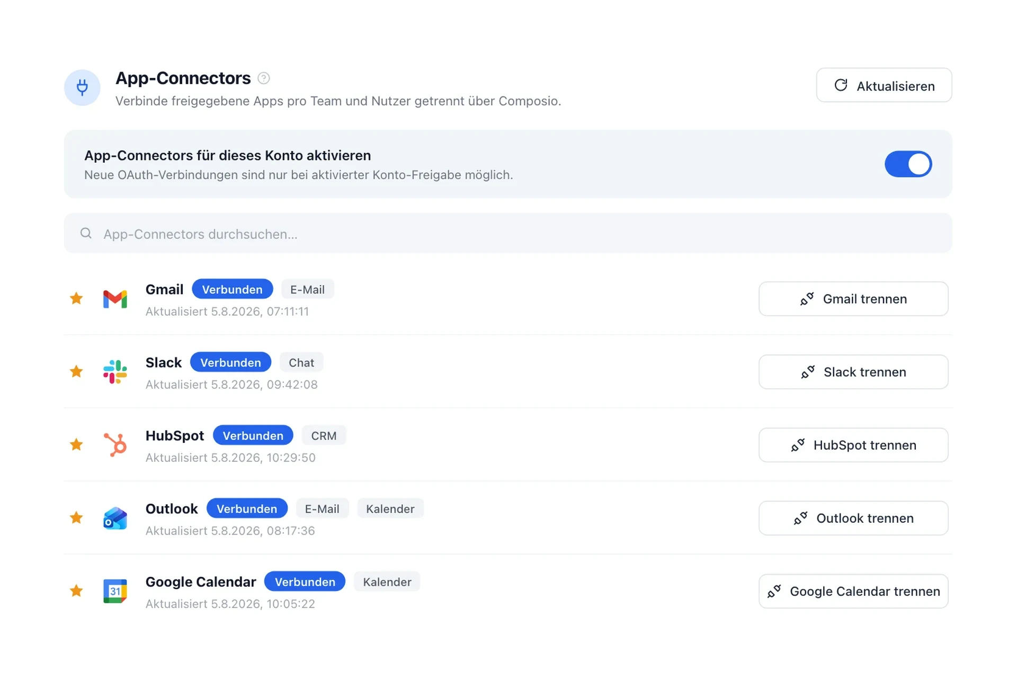Toggle the star icon for Outlook
The height and width of the screenshot is (678, 1017).
coord(76,518)
